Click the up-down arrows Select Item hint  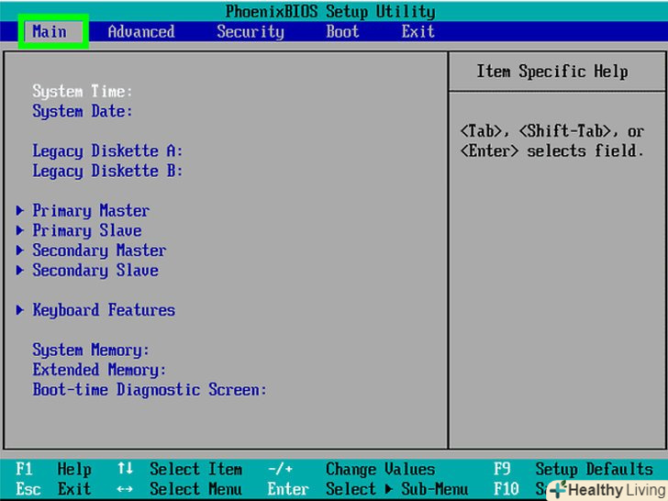click(180, 469)
